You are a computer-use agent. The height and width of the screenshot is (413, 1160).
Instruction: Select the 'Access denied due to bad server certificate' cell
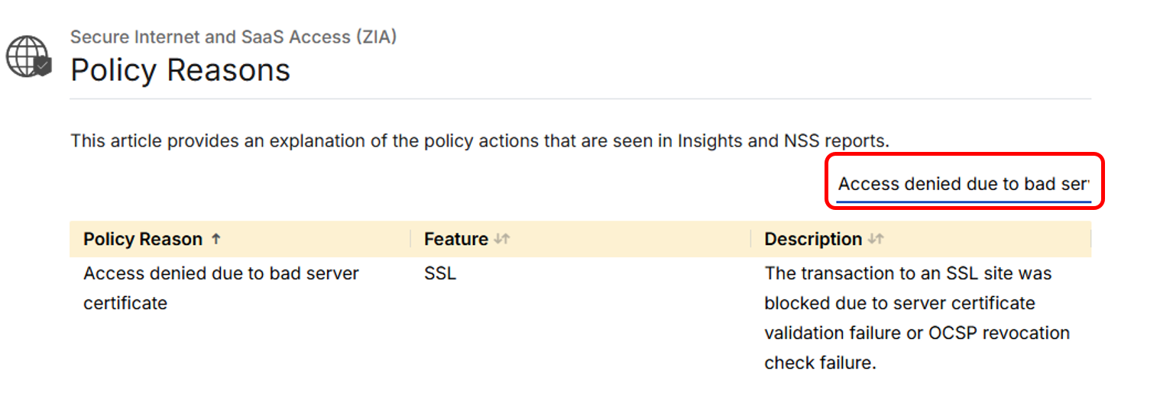pos(221,288)
